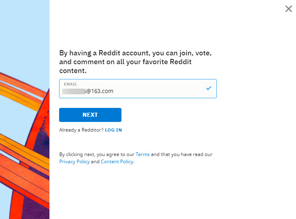Open the Content Policy link
Image resolution: width=296 pixels, height=219 pixels.
coord(117,162)
